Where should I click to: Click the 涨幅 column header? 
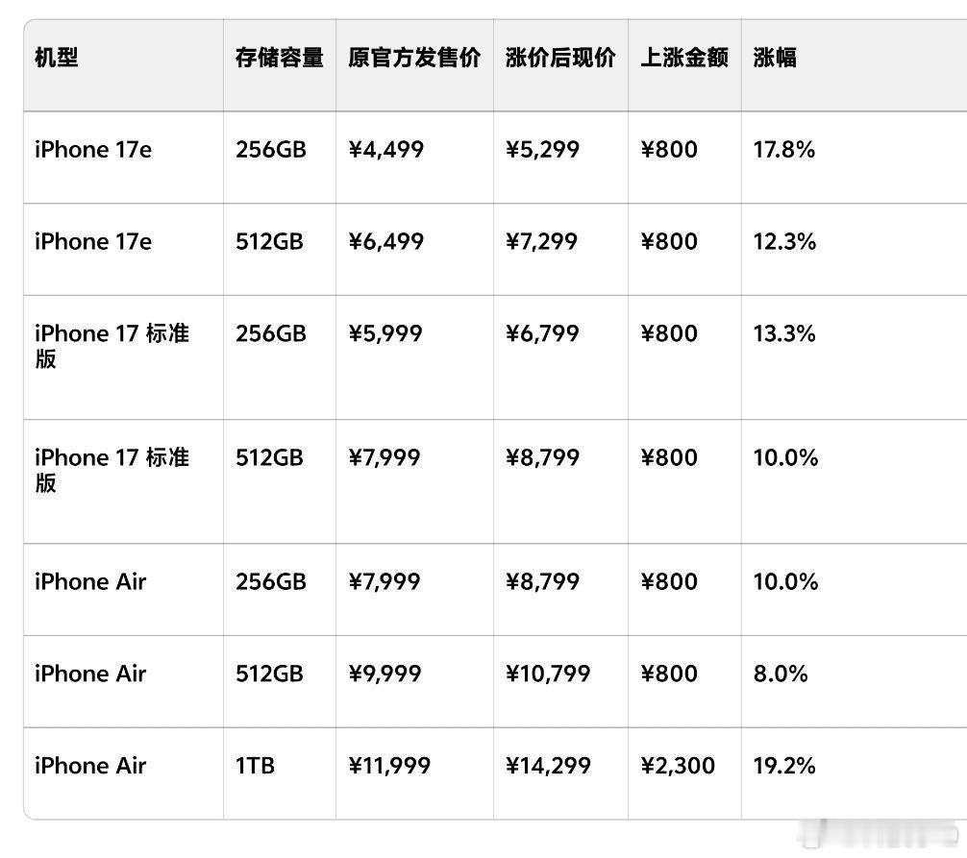[775, 58]
